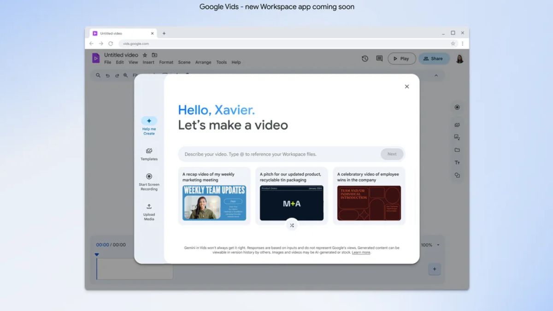Screen dimensions: 553x311
Task: Open the image and audio icon in the right panel
Action: point(457,137)
